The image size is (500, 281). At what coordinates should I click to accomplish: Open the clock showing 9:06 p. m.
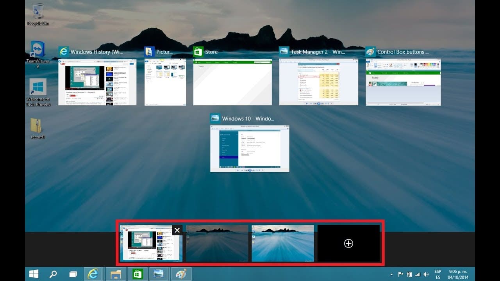pos(459,274)
